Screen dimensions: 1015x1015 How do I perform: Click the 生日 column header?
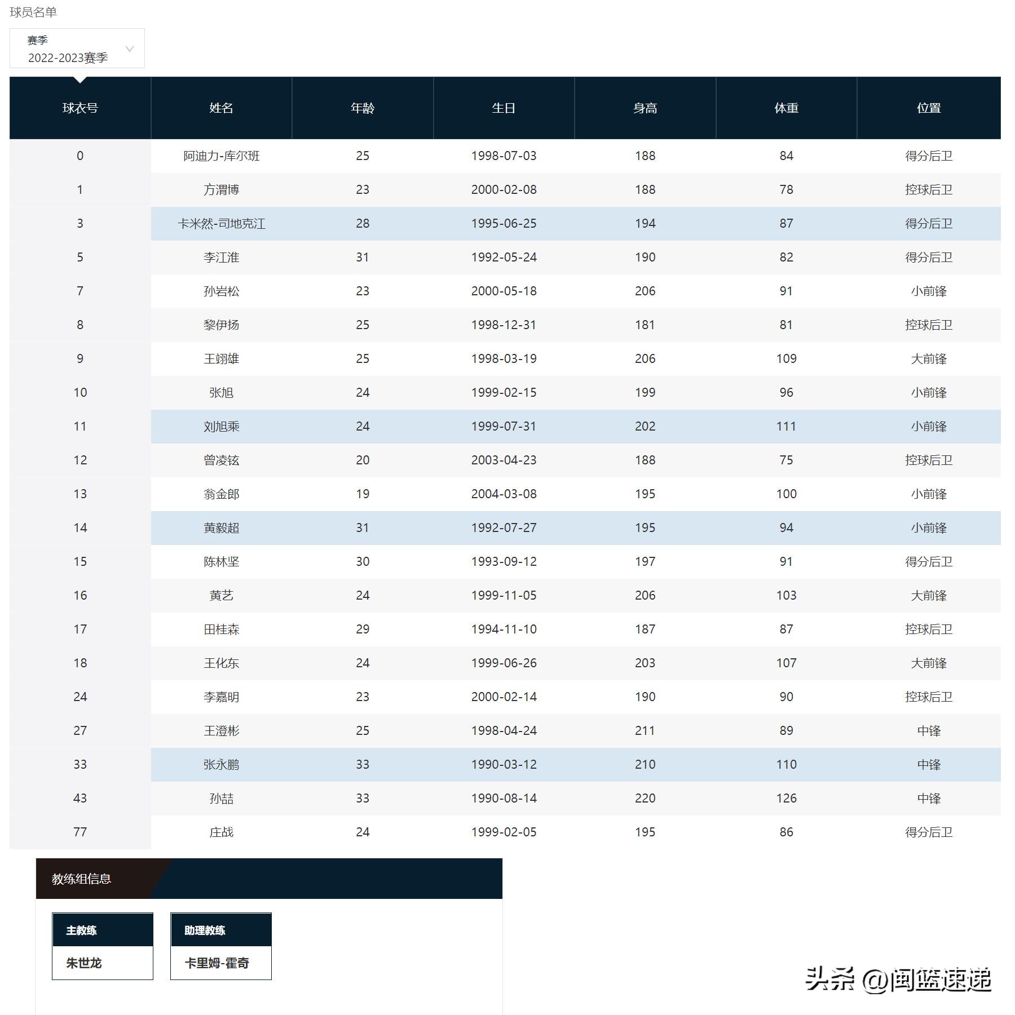[504, 108]
